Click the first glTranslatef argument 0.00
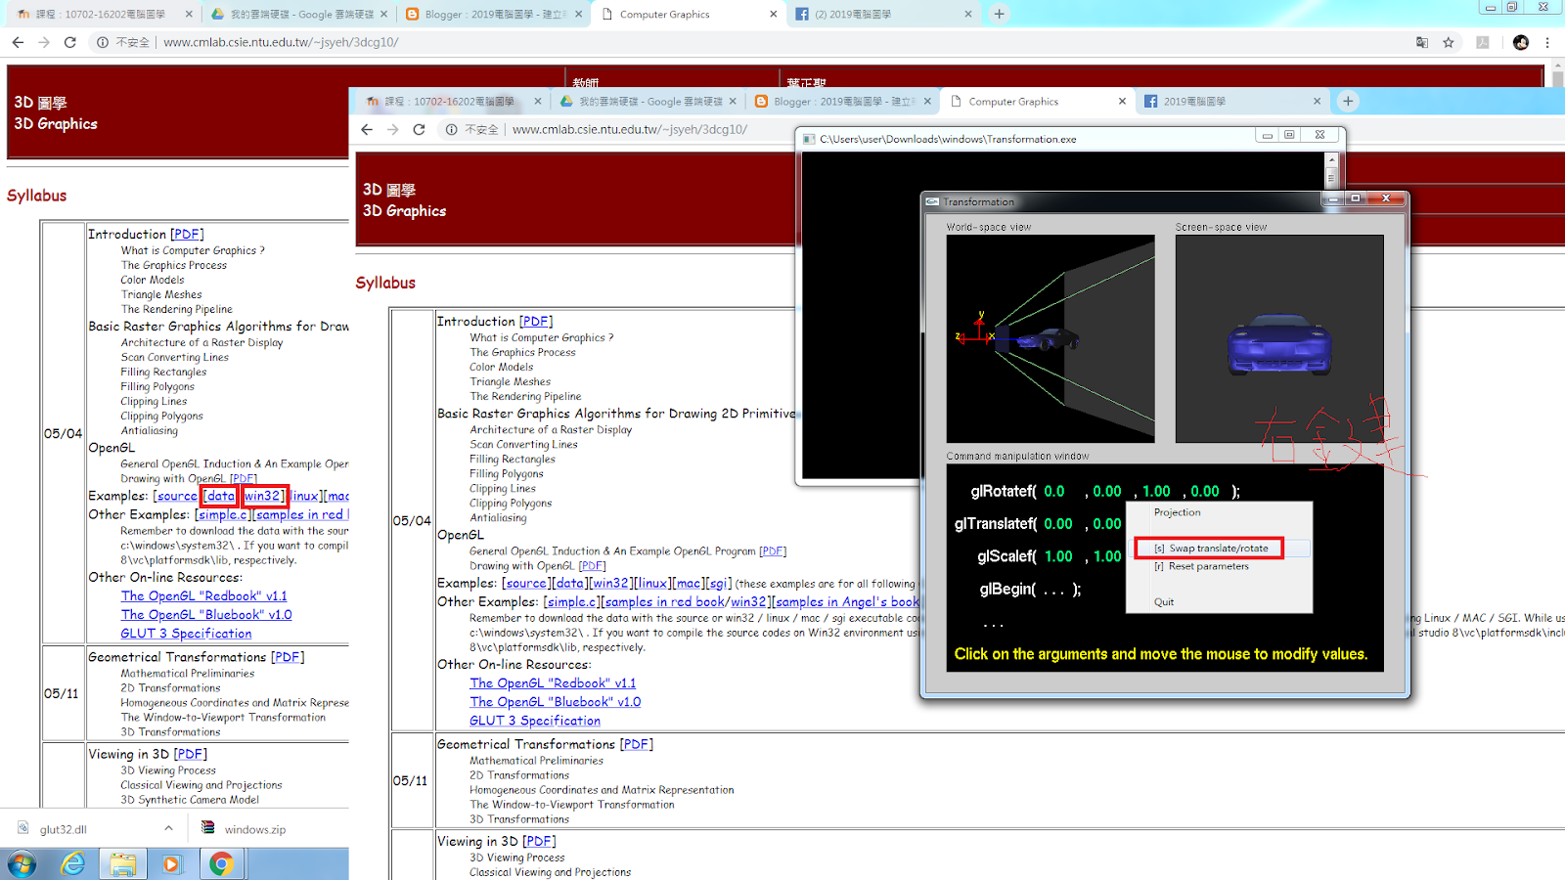Screen dimensions: 1565x880 pos(1058,524)
